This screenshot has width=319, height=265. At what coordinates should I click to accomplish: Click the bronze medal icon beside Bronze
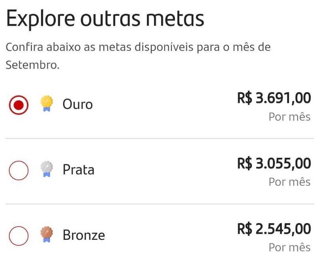47,235
